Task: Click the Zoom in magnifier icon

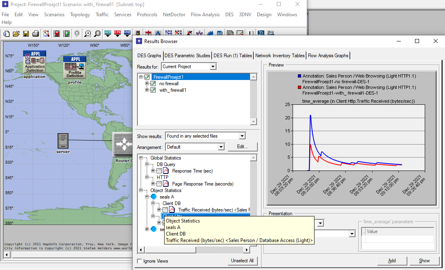Action: coord(88,34)
